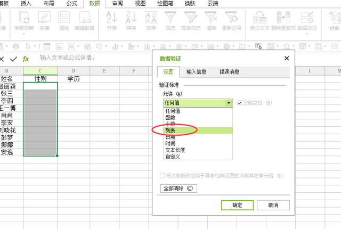Click the table icon in the quick toolbar
Image resolution: width=341 pixels, height=229 pixels.
tap(47, 46)
